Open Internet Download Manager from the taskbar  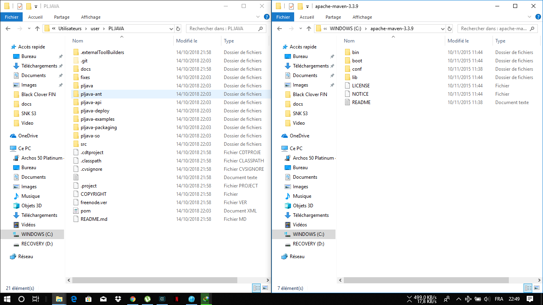pyautogui.click(x=206, y=299)
